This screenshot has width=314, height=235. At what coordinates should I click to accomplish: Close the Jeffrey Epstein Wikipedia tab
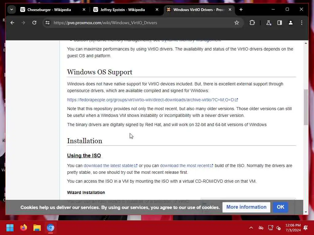click(x=157, y=9)
